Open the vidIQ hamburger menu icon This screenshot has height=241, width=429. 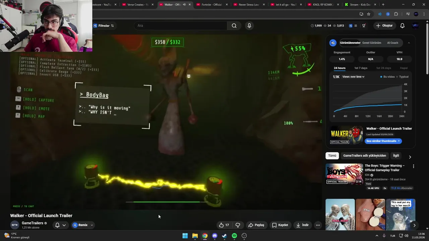[356, 25]
